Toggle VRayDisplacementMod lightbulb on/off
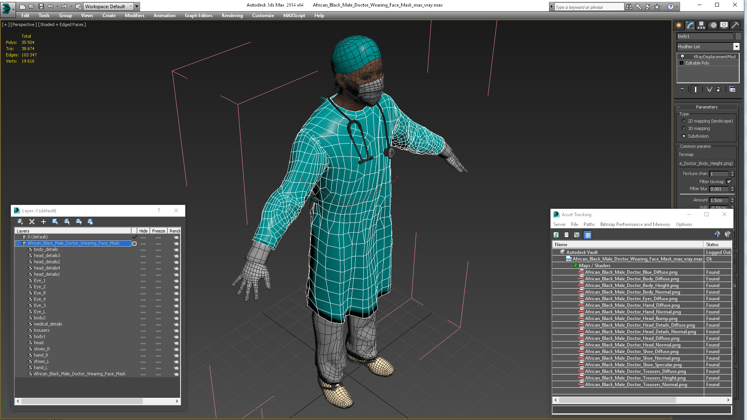Viewport: 747px width, 420px height. (682, 57)
